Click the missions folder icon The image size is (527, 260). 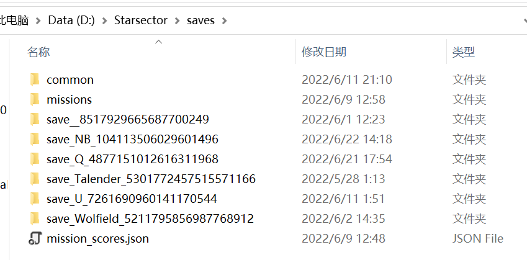point(35,99)
